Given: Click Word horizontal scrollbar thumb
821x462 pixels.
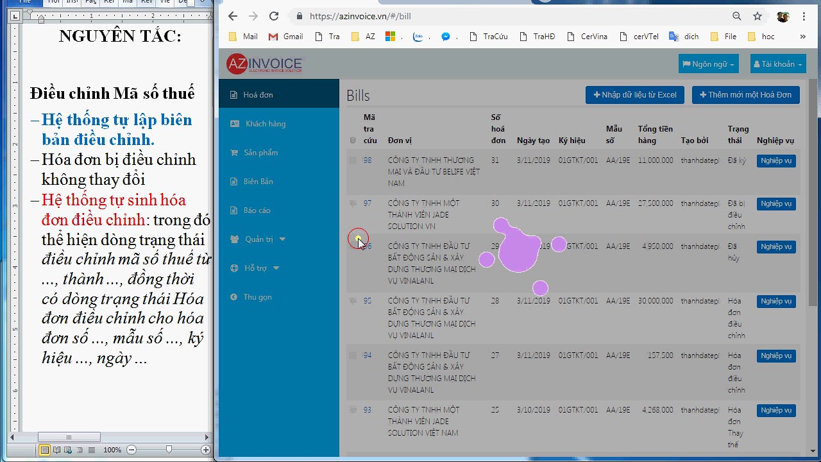Looking at the screenshot, I should tap(69, 437).
